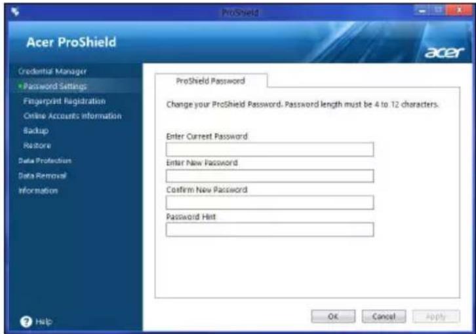Click the ProShield app icon in title bar
Screen dimensions: 476x334
coord(15,12)
